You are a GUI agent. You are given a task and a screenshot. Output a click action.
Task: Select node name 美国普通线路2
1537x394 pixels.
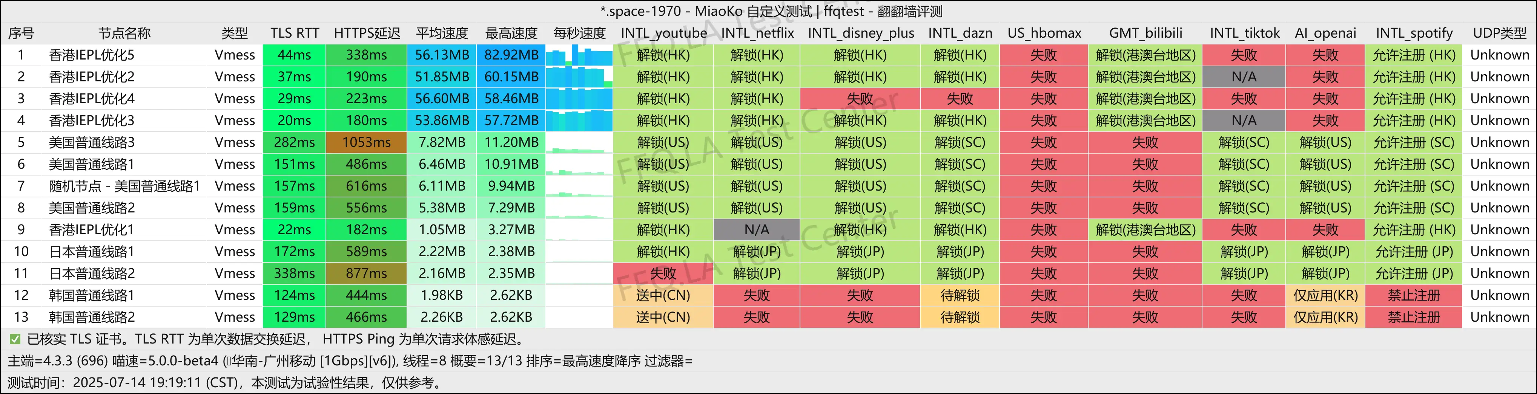click(91, 208)
